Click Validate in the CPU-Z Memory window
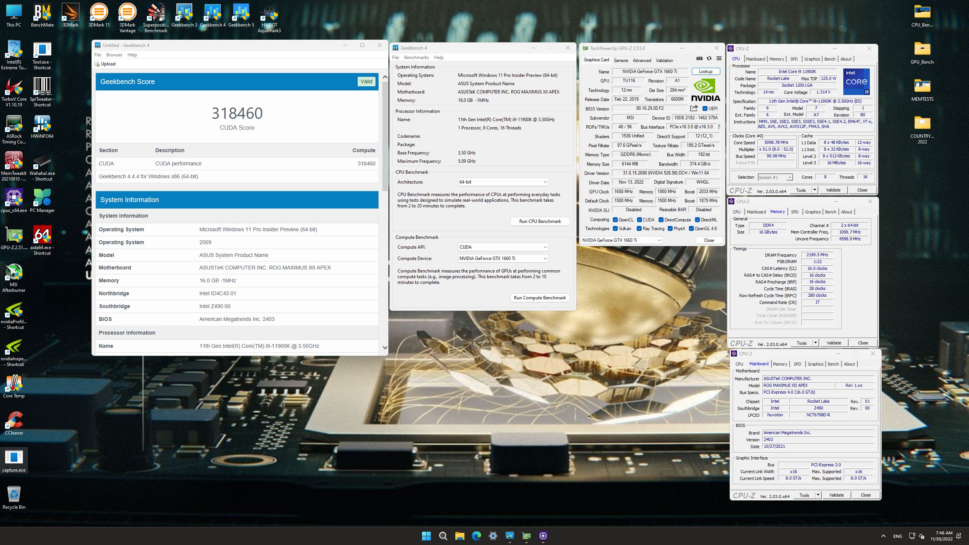This screenshot has width=969, height=545. click(x=834, y=343)
